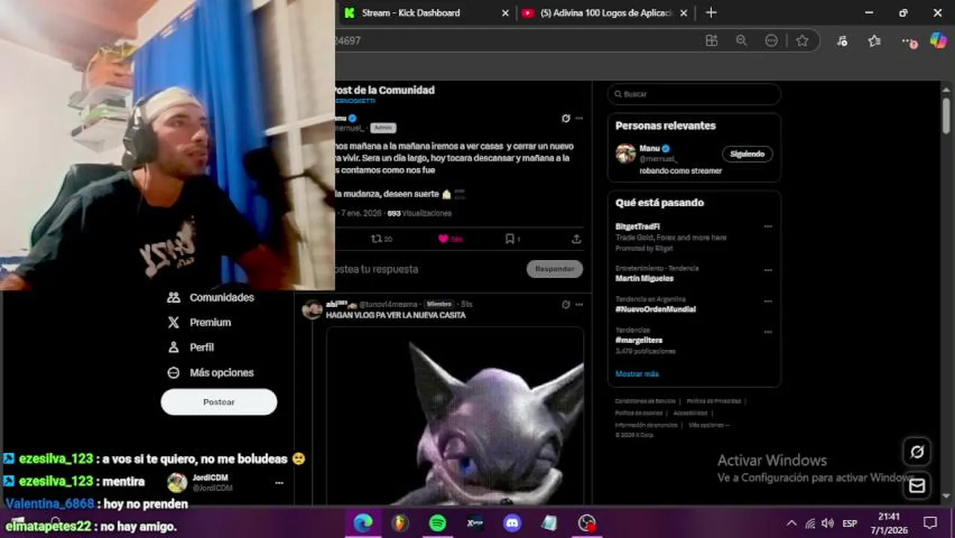Open more options for the BitgetTradFi trend
The width and height of the screenshot is (955, 538).
click(x=767, y=226)
